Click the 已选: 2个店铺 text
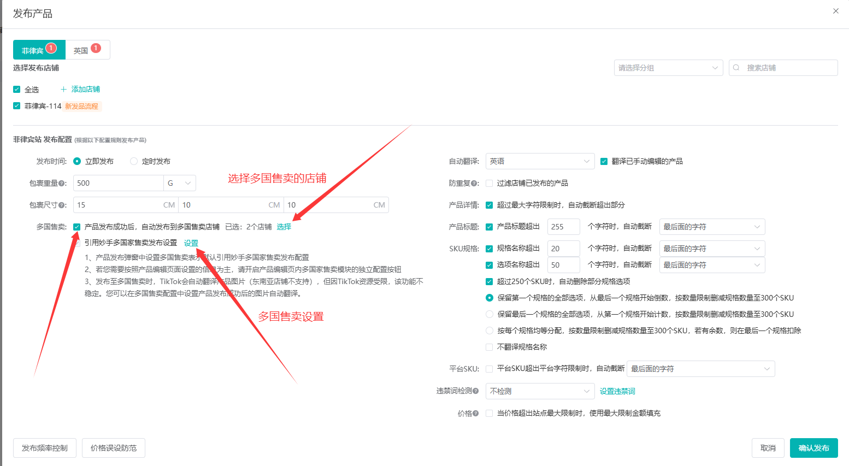This screenshot has height=466, width=849. [249, 227]
